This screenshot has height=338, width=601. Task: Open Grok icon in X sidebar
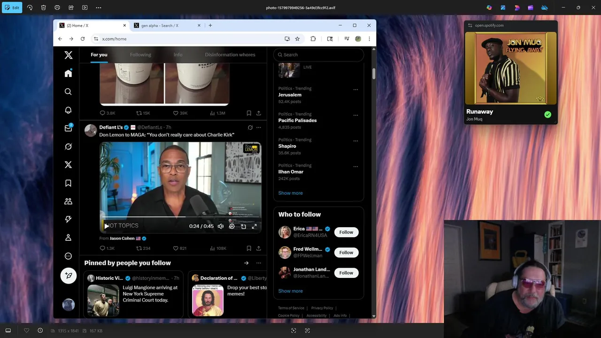pos(68,146)
